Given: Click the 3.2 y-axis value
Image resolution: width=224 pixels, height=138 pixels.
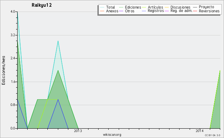Looking at the screenshot, I should pos(13,35).
